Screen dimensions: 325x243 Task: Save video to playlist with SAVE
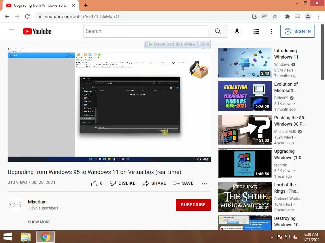tap(183, 183)
